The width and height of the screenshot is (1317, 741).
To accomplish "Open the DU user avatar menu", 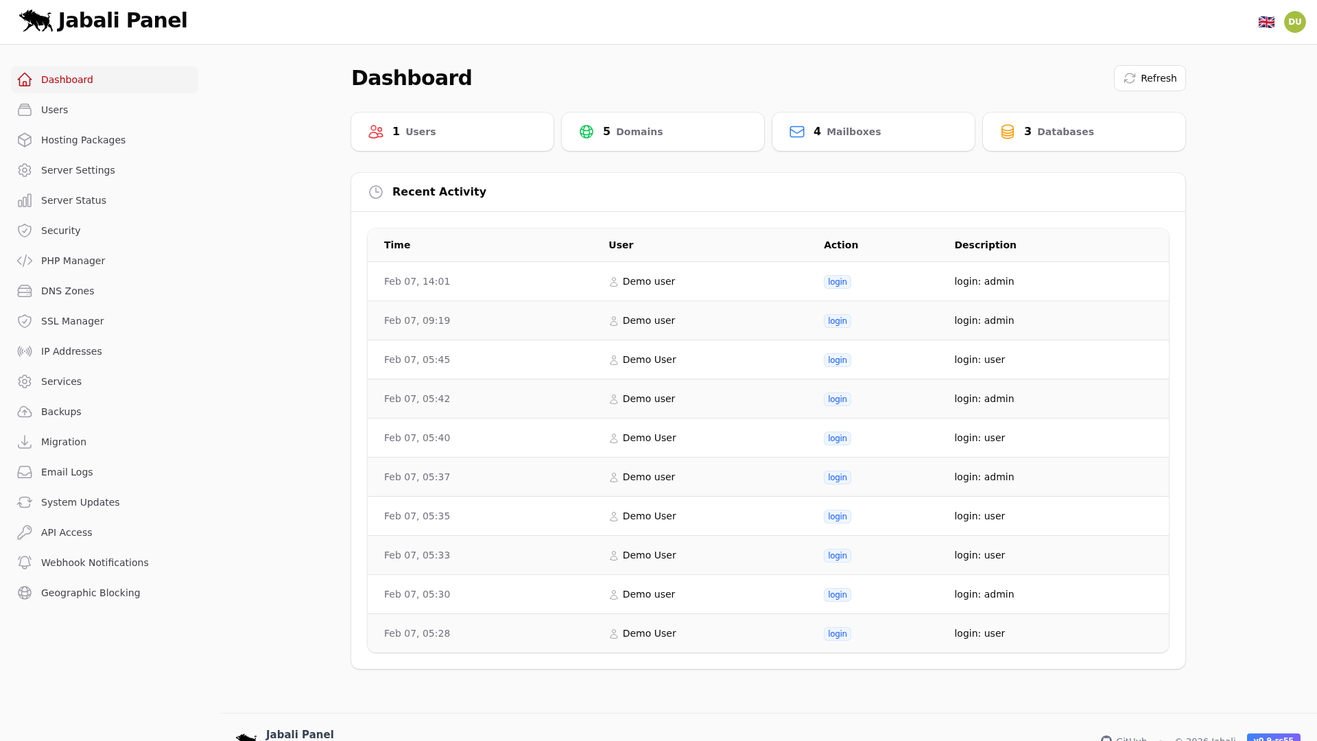I will (x=1295, y=21).
